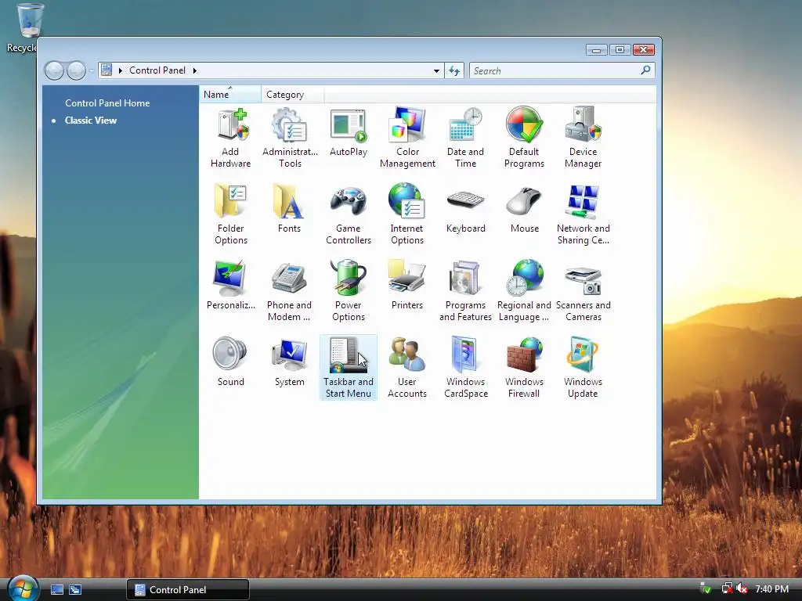Image resolution: width=802 pixels, height=601 pixels.
Task: Expand the arrow after Control Panel breadcrumb
Action: pos(195,70)
